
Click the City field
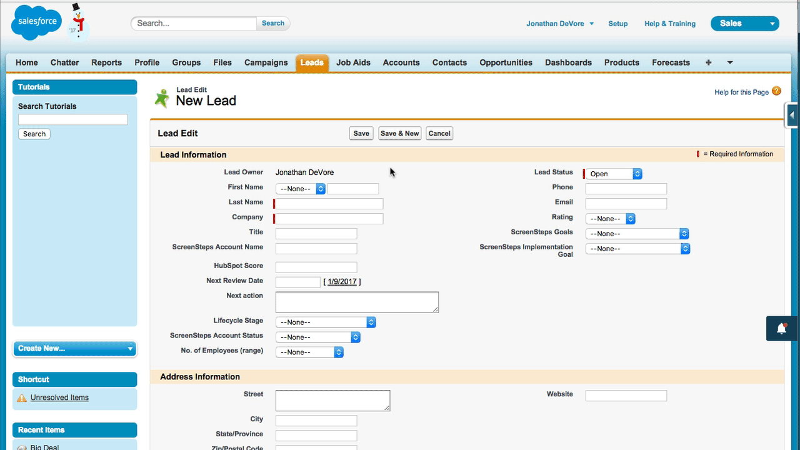click(316, 421)
